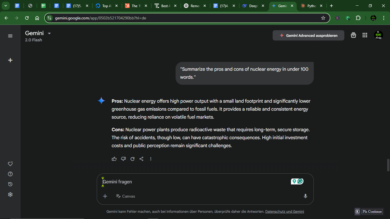
Task: Open the Help question mark icon
Action: point(10,174)
